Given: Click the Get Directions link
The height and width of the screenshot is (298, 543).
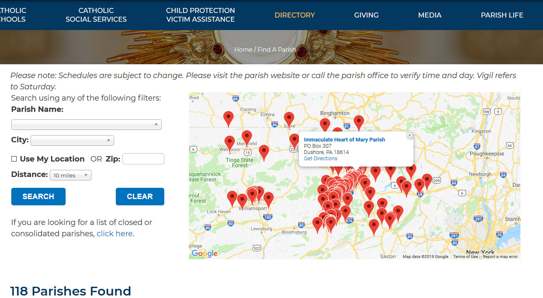Looking at the screenshot, I should coord(320,159).
